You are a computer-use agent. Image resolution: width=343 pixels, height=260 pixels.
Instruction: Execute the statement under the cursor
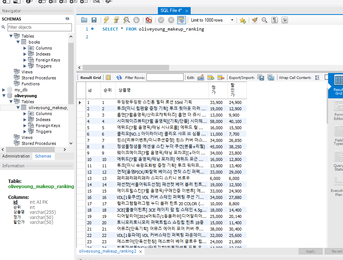coord(116,20)
